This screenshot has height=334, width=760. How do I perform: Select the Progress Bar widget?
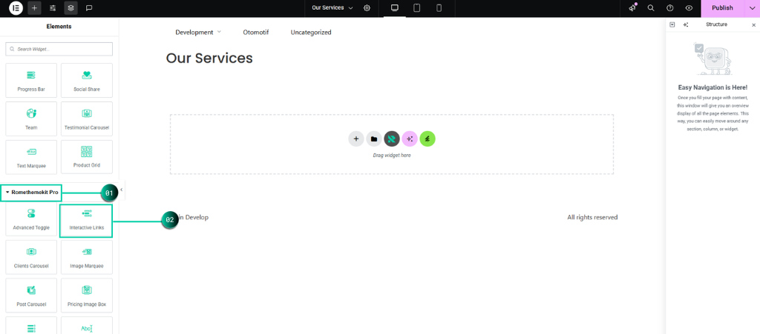tap(31, 80)
